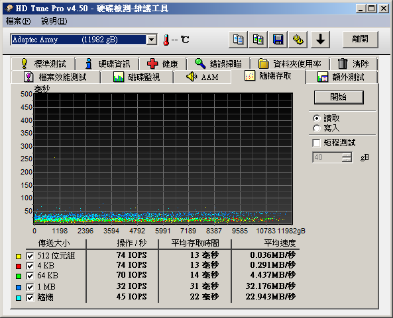Open the 健康 tab with red cross
Screen dimensions: 393x318
[162, 63]
